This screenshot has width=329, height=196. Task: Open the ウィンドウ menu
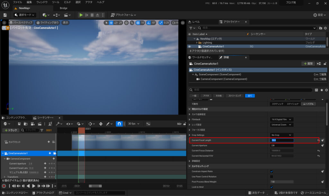[x=42, y=2]
